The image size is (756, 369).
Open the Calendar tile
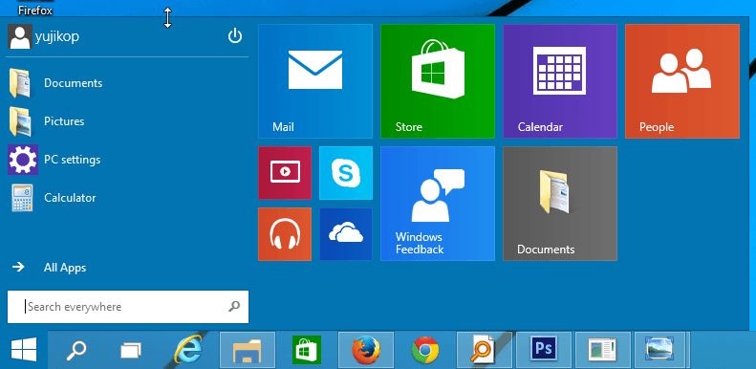560,81
